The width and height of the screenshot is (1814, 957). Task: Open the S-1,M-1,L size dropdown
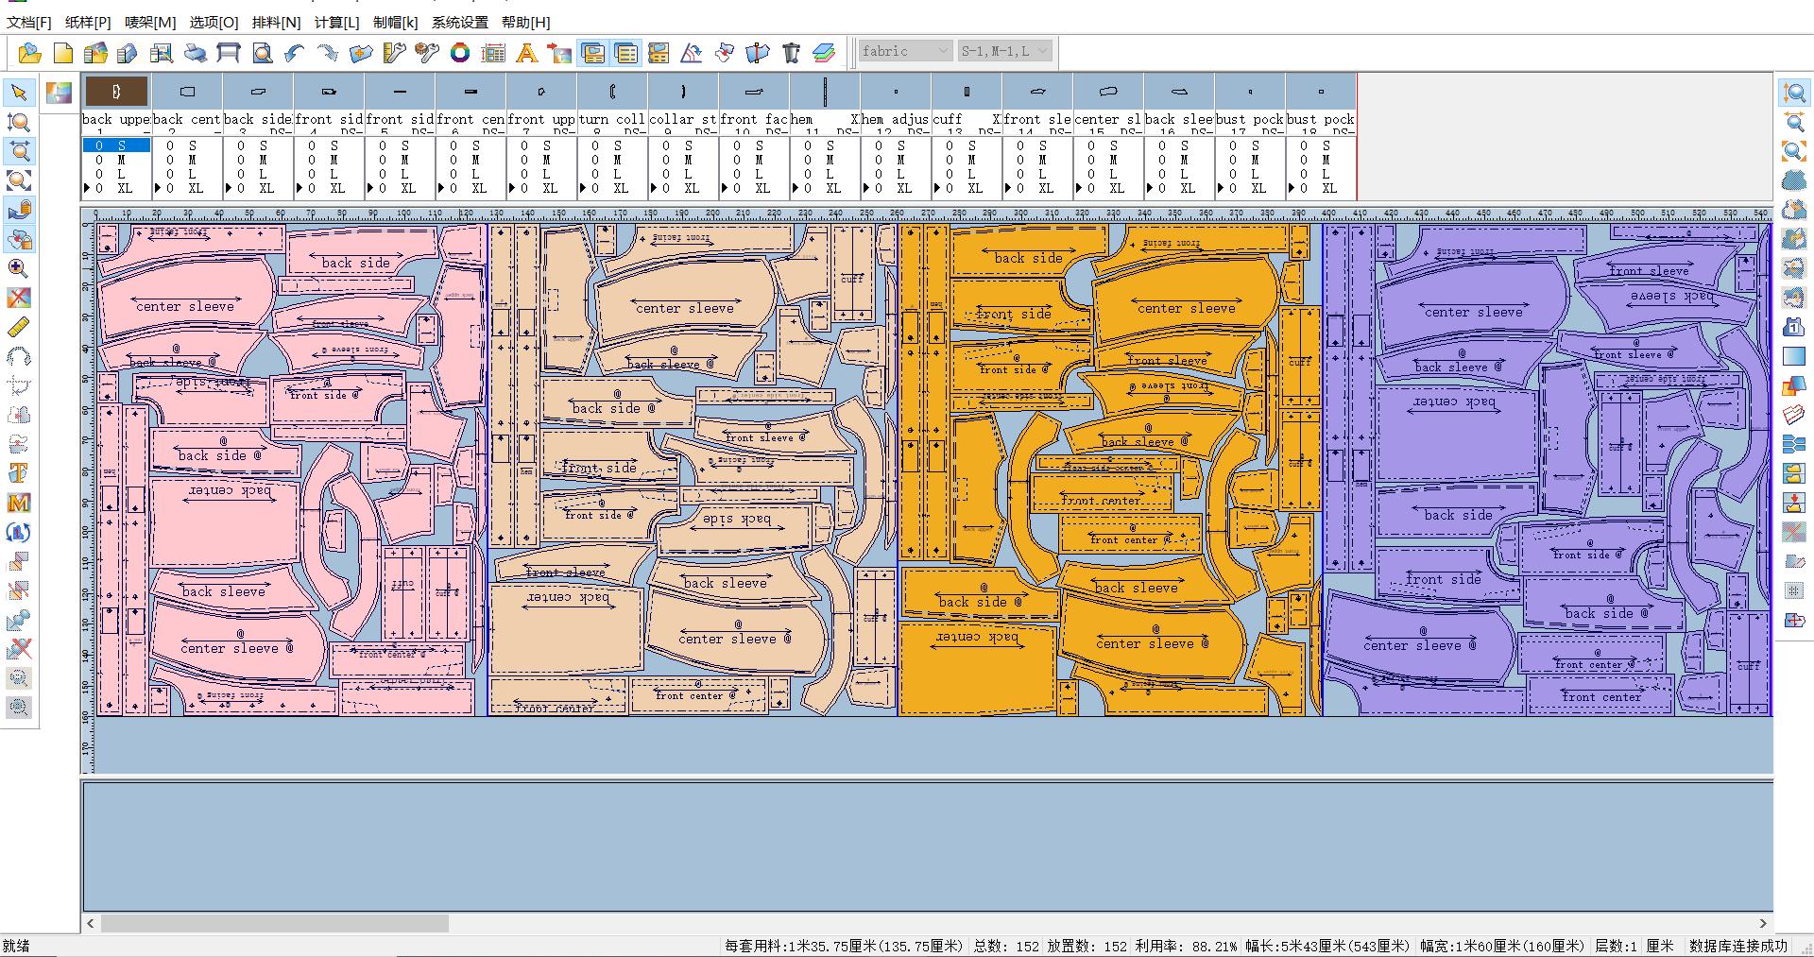tap(1005, 51)
